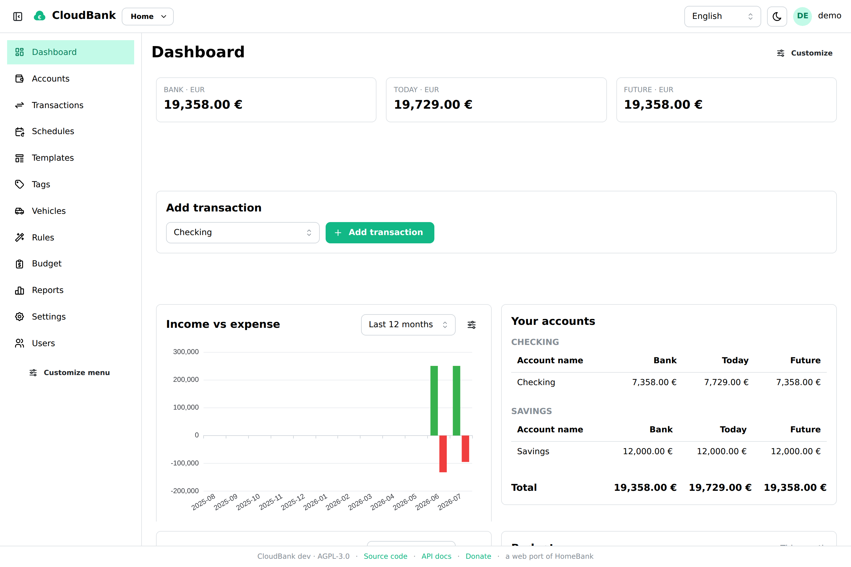851x567 pixels.
Task: Open Income vs expense chart settings icon
Action: click(472, 325)
